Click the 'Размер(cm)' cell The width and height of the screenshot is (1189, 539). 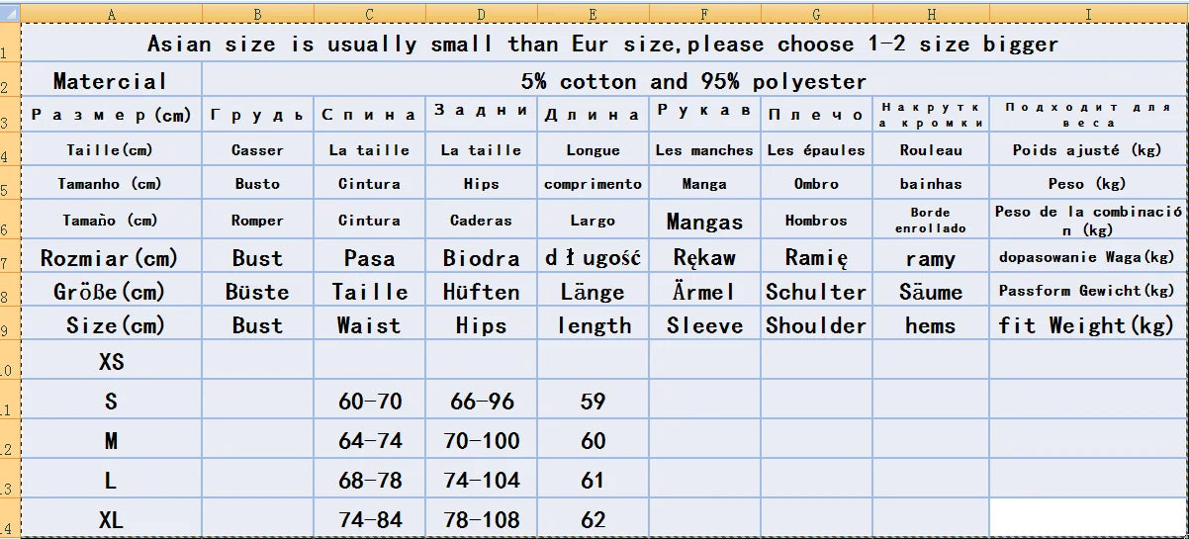[x=111, y=114]
